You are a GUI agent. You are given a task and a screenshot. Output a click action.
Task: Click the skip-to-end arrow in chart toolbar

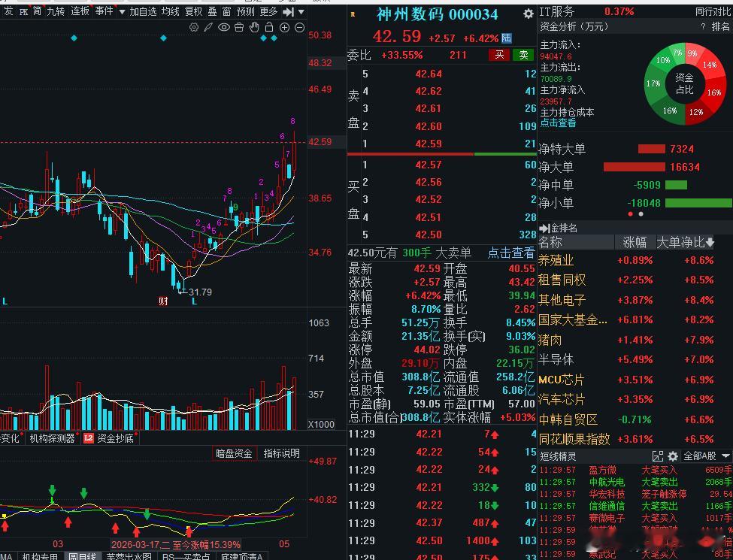[x=289, y=11]
